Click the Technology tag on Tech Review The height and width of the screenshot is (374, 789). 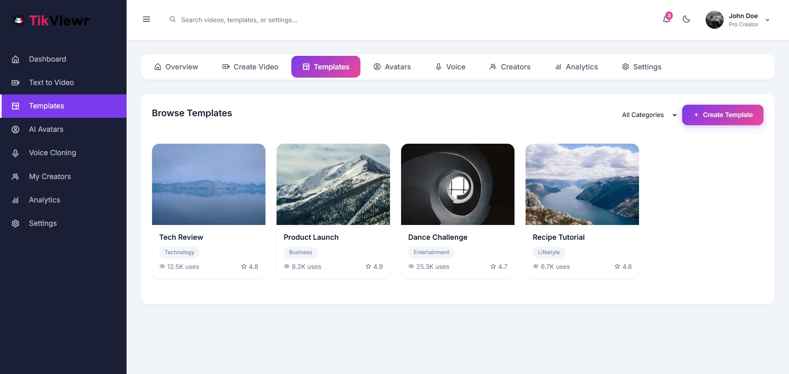(179, 252)
